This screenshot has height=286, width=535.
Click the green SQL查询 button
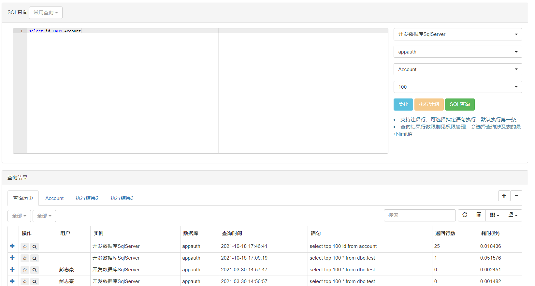(x=459, y=104)
